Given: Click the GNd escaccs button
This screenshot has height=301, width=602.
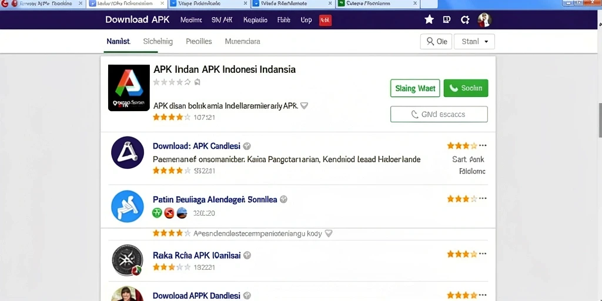Looking at the screenshot, I should [x=439, y=115].
